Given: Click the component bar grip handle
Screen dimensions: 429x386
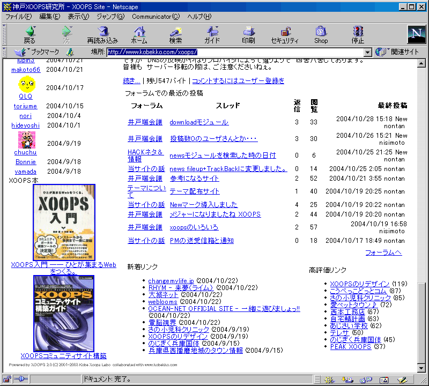Looking at the screenshot, I should click(317, 380).
